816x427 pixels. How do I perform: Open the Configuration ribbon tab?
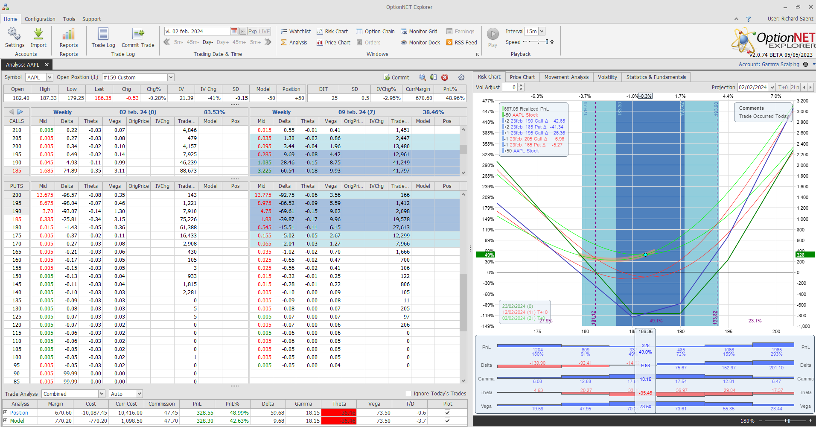pos(40,19)
